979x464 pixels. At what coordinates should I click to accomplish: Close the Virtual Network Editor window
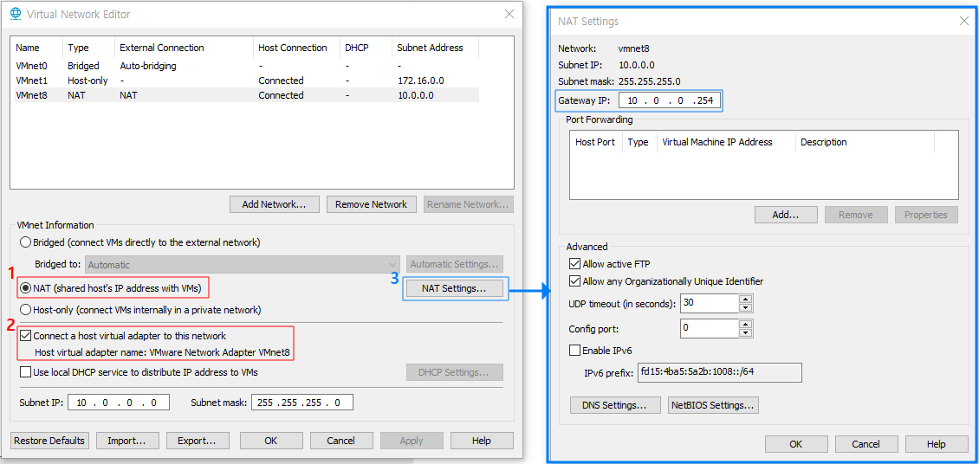point(509,14)
